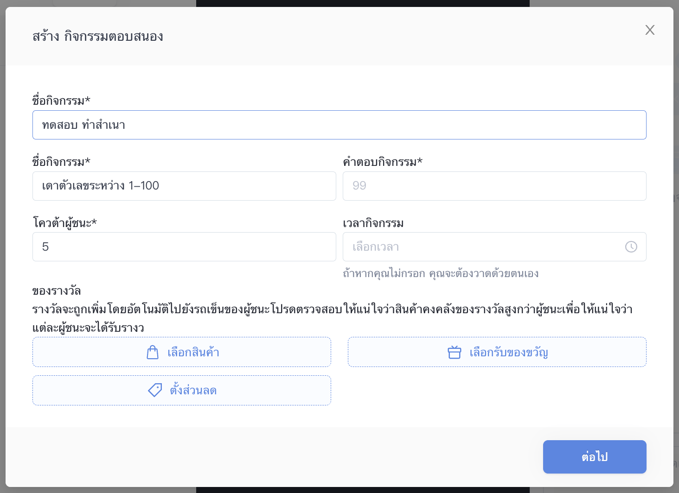Click the โควต้าผู้ชนะ* label

[x=64, y=223]
